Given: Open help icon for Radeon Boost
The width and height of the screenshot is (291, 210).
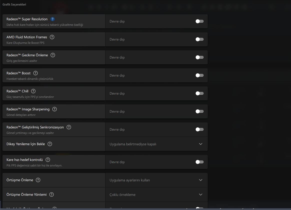Looking at the screenshot, I should 36,73.
